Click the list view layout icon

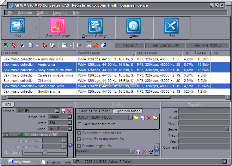click(x=64, y=45)
